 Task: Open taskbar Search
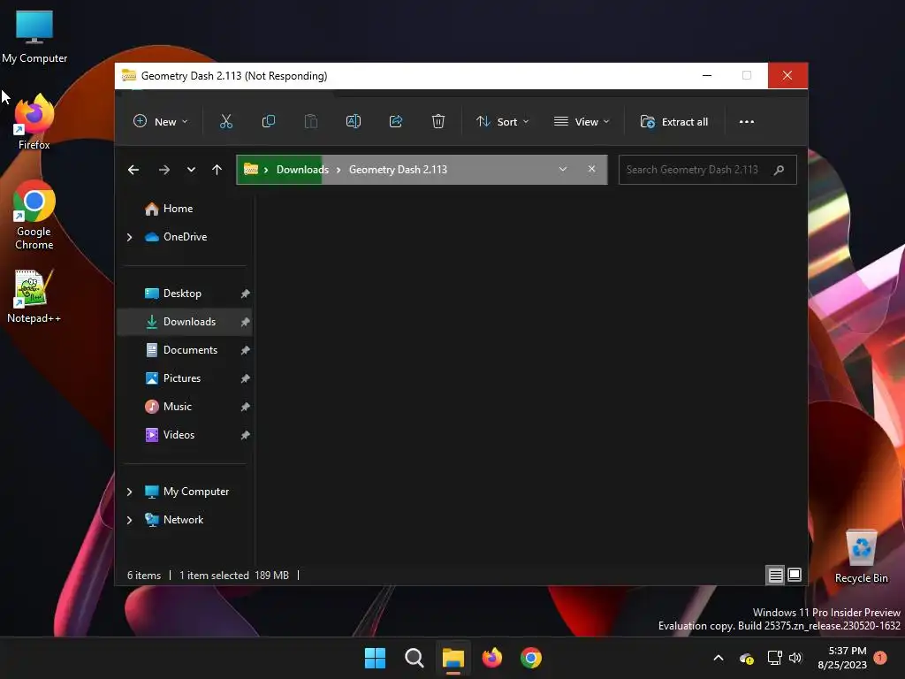pyautogui.click(x=414, y=658)
